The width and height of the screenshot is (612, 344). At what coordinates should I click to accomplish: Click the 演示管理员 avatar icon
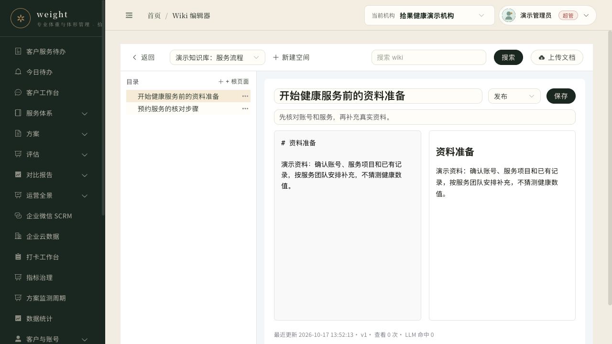click(x=509, y=15)
